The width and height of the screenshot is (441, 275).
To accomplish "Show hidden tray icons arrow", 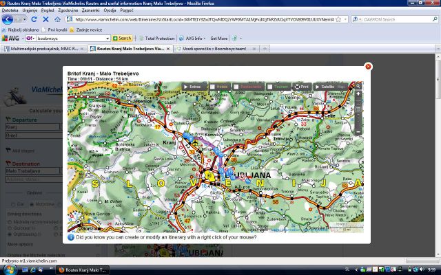I will (x=356, y=269).
